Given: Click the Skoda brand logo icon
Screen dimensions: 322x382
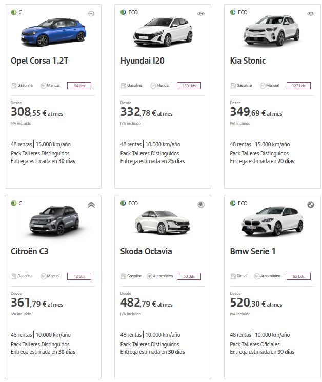Looking at the screenshot, I should tap(200, 205).
